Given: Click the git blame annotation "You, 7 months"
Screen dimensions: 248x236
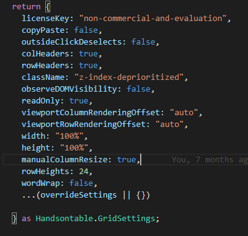Looking at the screenshot, I should click(203, 160).
